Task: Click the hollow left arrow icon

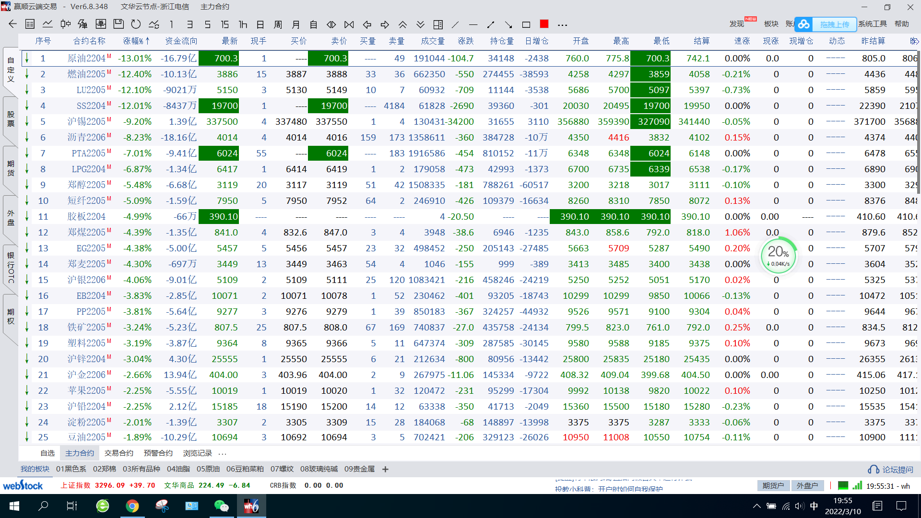Action: click(x=367, y=24)
